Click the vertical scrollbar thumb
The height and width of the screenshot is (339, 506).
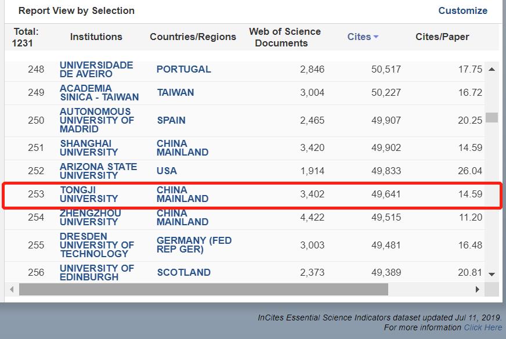tap(491, 117)
